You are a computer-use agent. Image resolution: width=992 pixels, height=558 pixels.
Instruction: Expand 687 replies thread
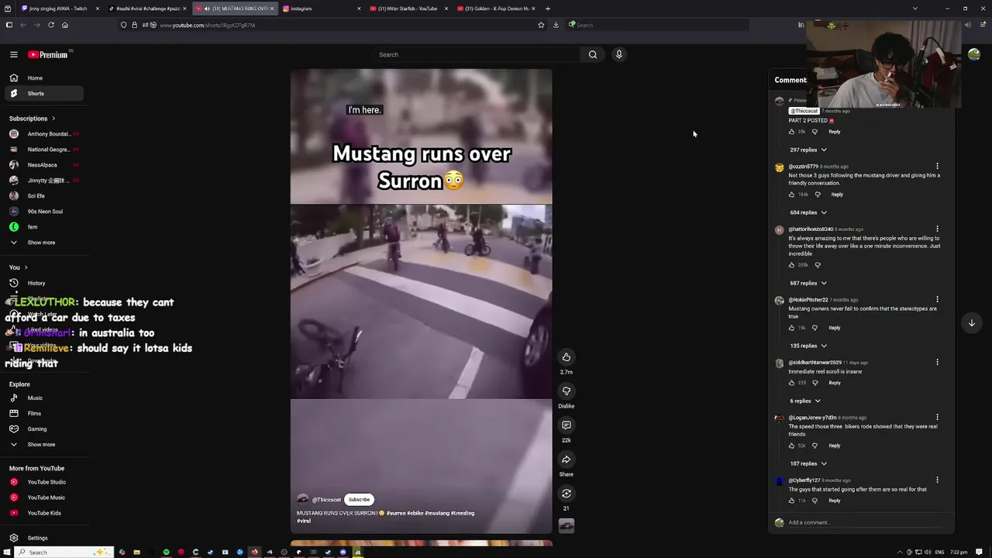808,283
